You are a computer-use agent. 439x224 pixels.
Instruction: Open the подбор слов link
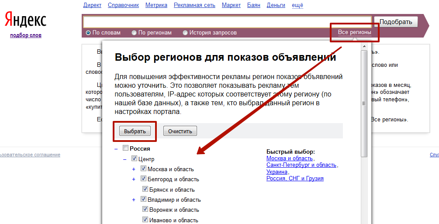[26, 35]
